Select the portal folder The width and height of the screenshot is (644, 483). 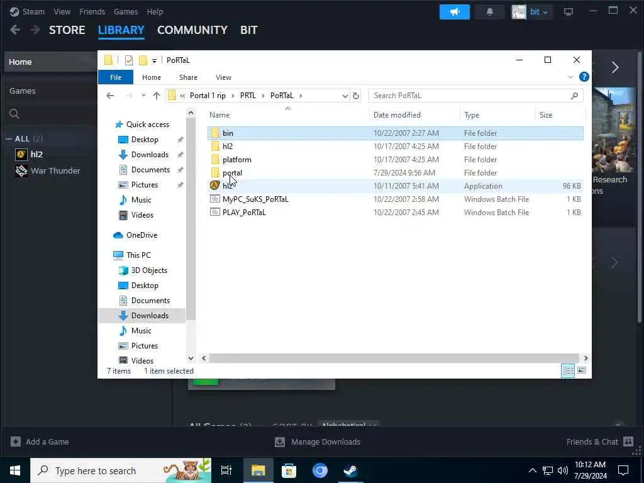(232, 172)
